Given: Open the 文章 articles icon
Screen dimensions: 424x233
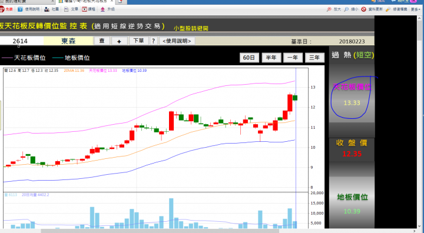Looking at the screenshot, I should (66, 9).
